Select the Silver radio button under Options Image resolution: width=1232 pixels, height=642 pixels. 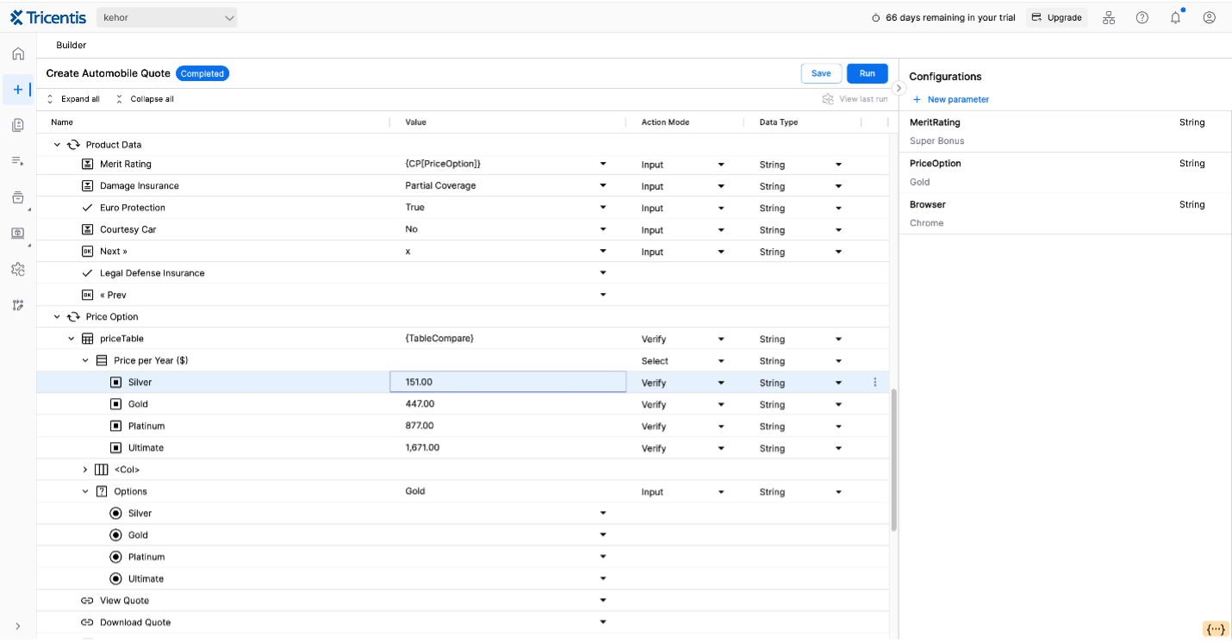(x=116, y=513)
